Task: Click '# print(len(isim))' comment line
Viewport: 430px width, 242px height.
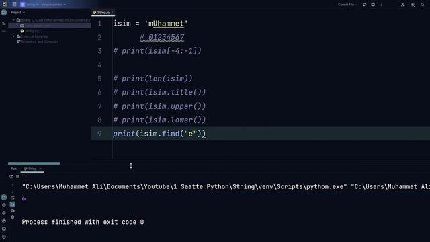Action: (x=153, y=79)
